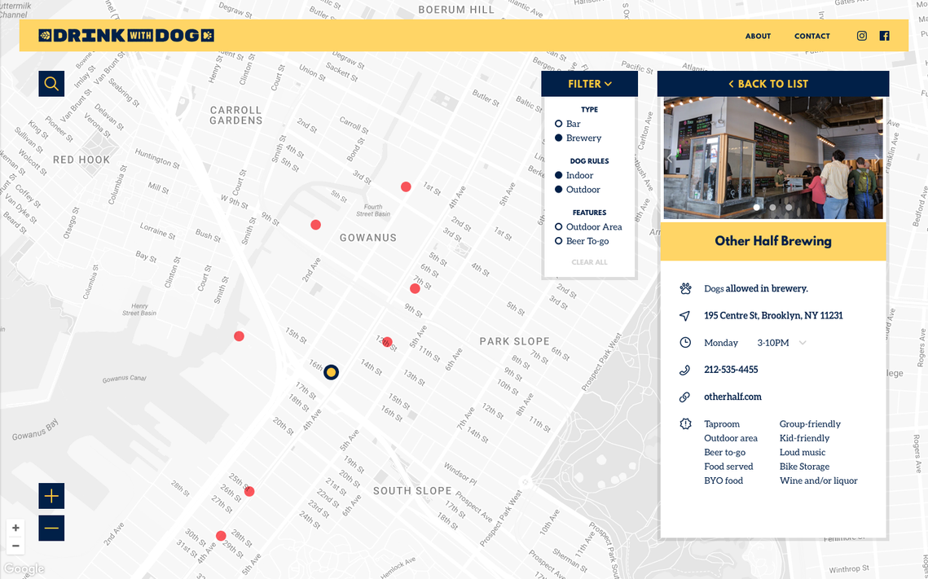Viewport: 928px width, 579px height.
Task: Show the previous brewery photo
Action: click(x=670, y=158)
